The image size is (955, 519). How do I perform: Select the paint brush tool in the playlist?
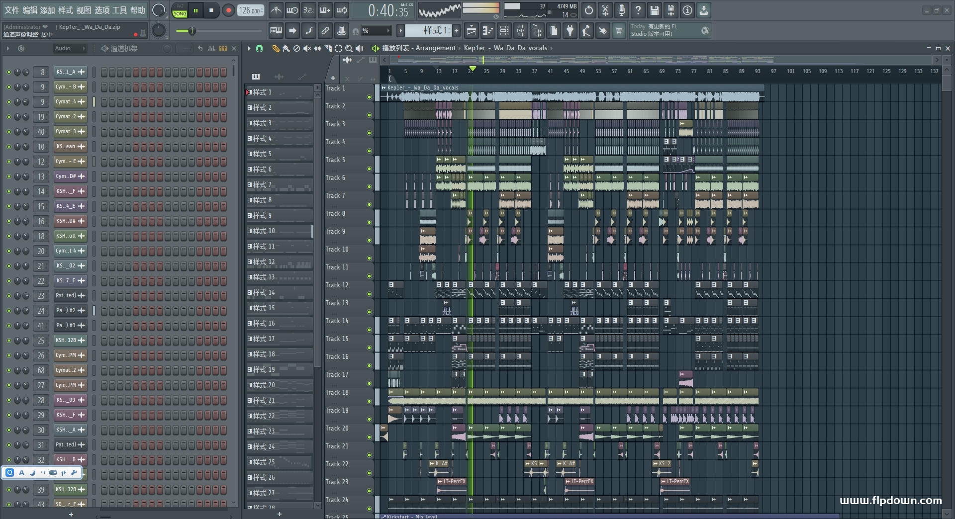point(286,48)
